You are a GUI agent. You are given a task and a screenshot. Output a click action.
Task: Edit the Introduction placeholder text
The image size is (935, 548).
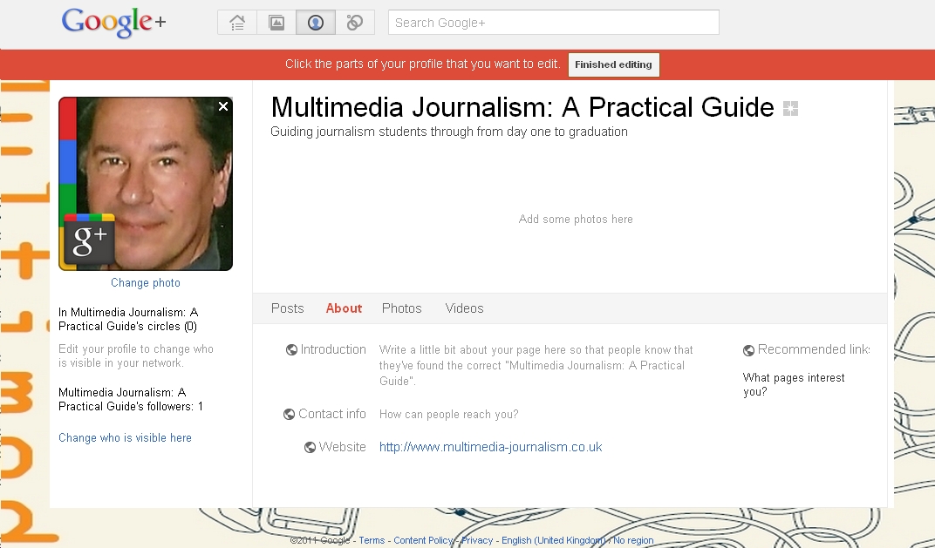point(536,365)
